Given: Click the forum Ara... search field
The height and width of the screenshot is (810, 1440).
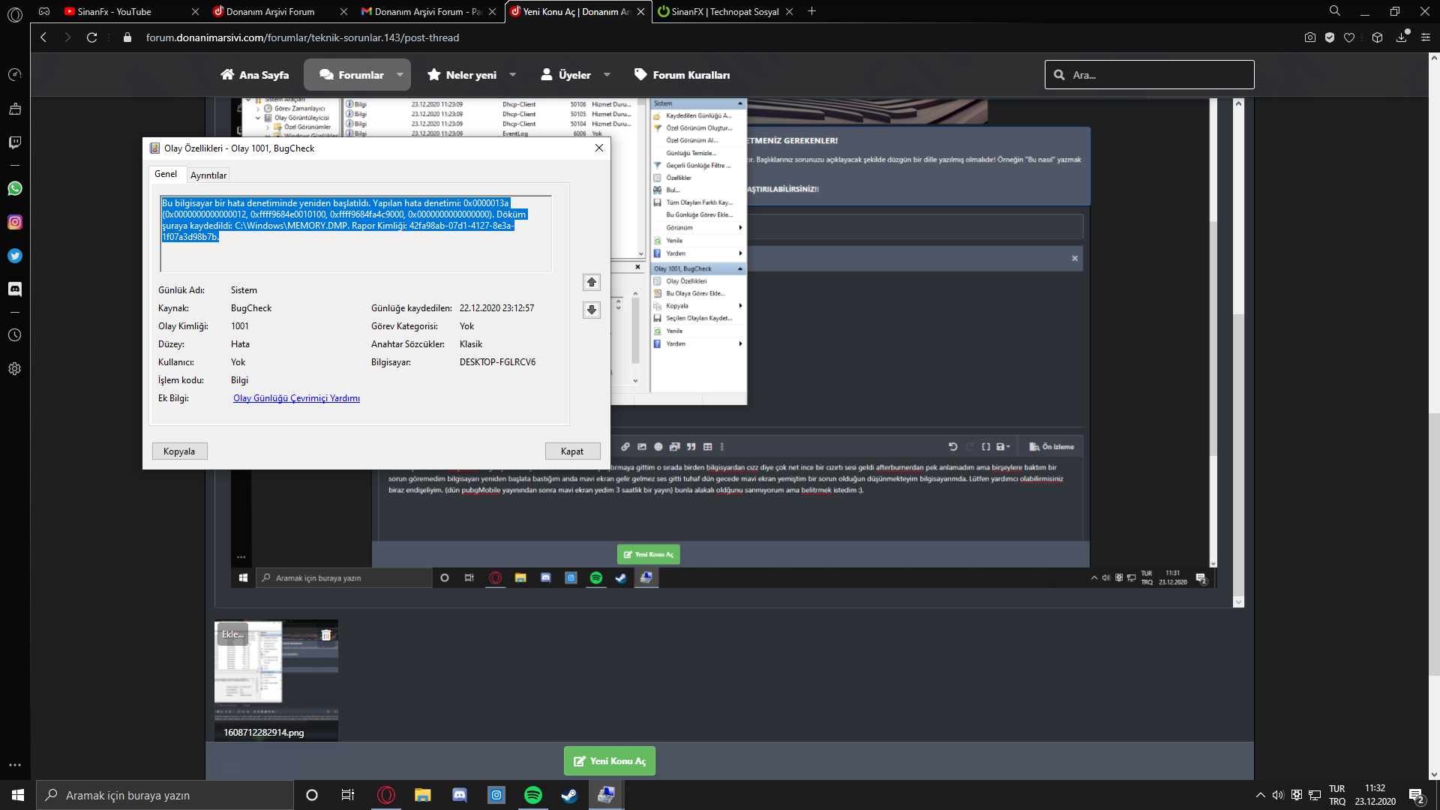Looking at the screenshot, I should pyautogui.click(x=1149, y=75).
